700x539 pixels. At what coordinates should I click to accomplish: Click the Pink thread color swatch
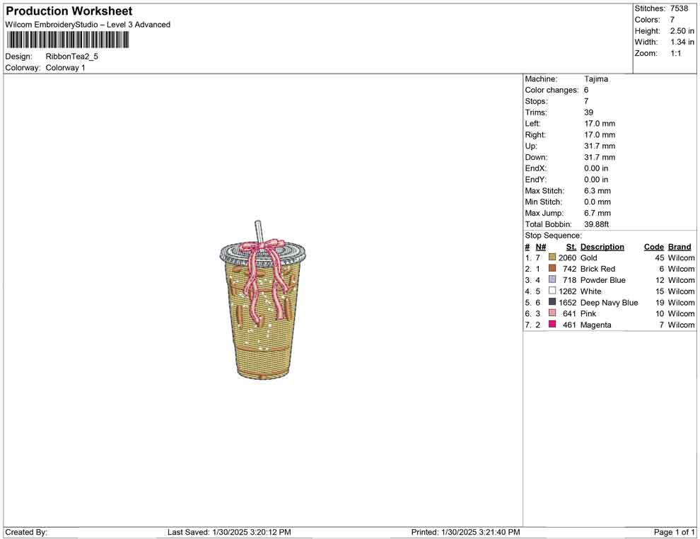(552, 313)
